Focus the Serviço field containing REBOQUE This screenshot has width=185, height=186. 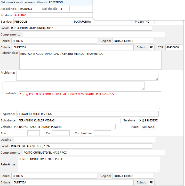tap(42, 22)
